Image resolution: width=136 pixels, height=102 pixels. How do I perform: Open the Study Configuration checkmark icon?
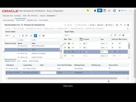(100, 10)
